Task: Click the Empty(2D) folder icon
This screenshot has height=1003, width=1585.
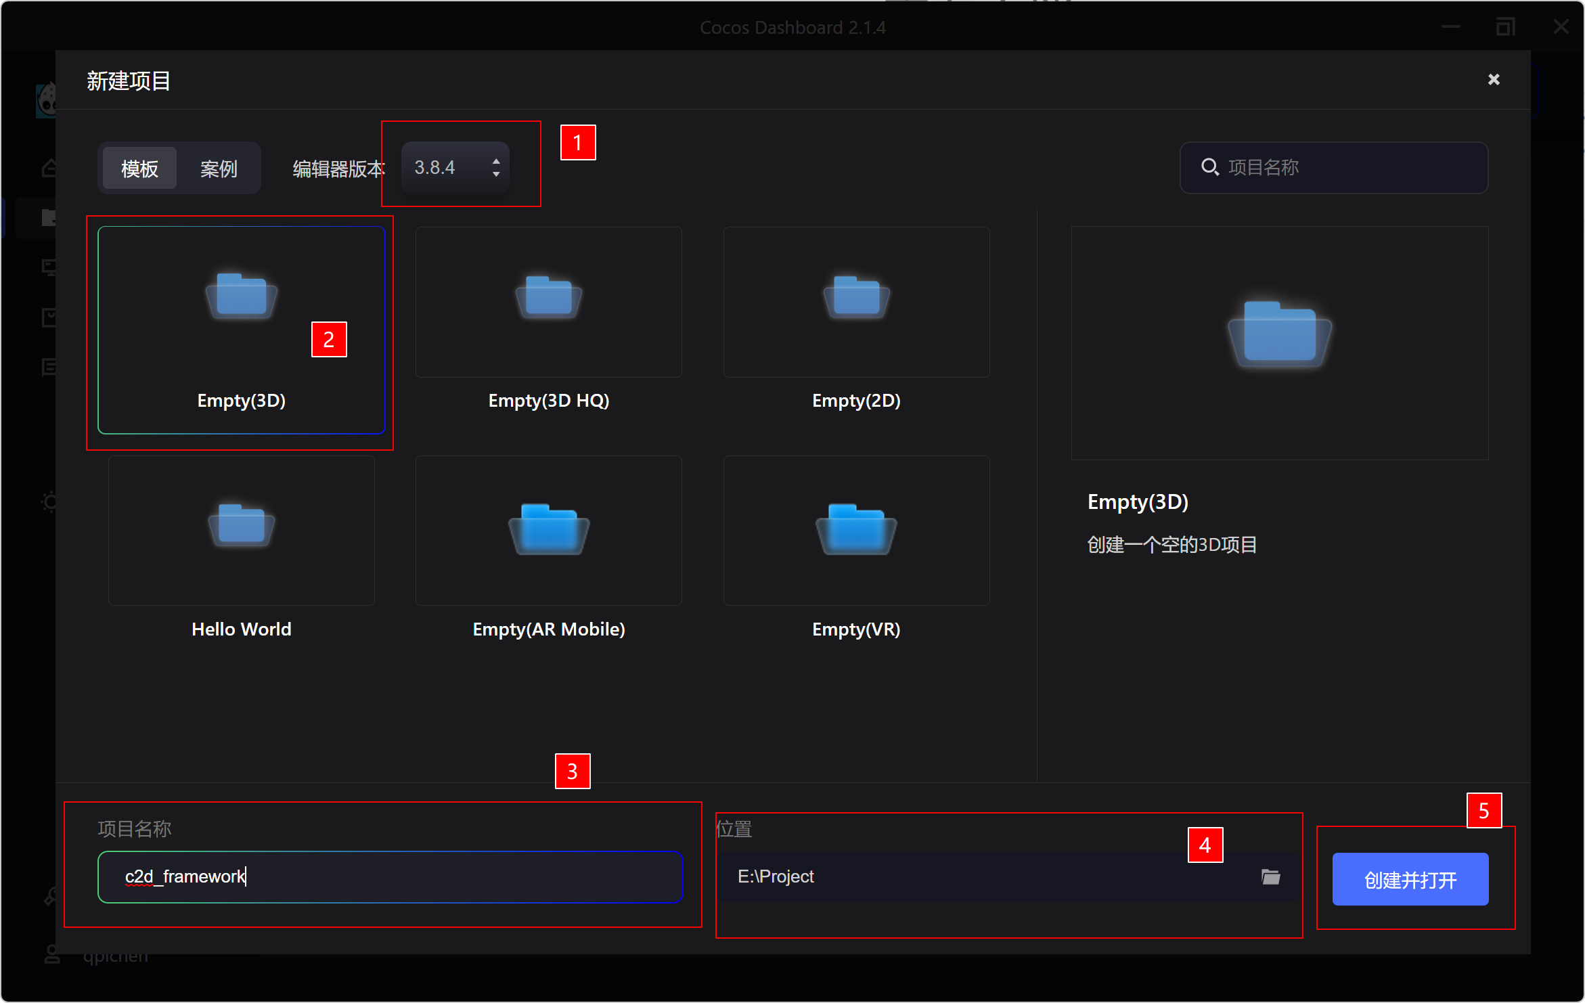Action: coord(856,296)
